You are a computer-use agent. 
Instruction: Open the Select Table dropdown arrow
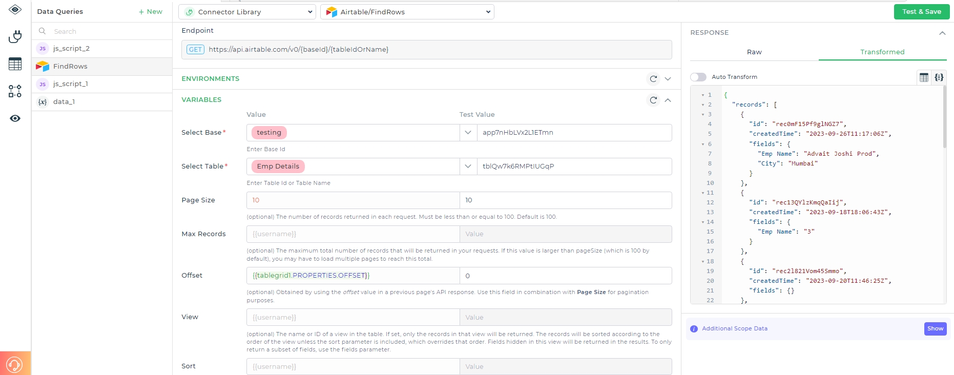pyautogui.click(x=468, y=166)
